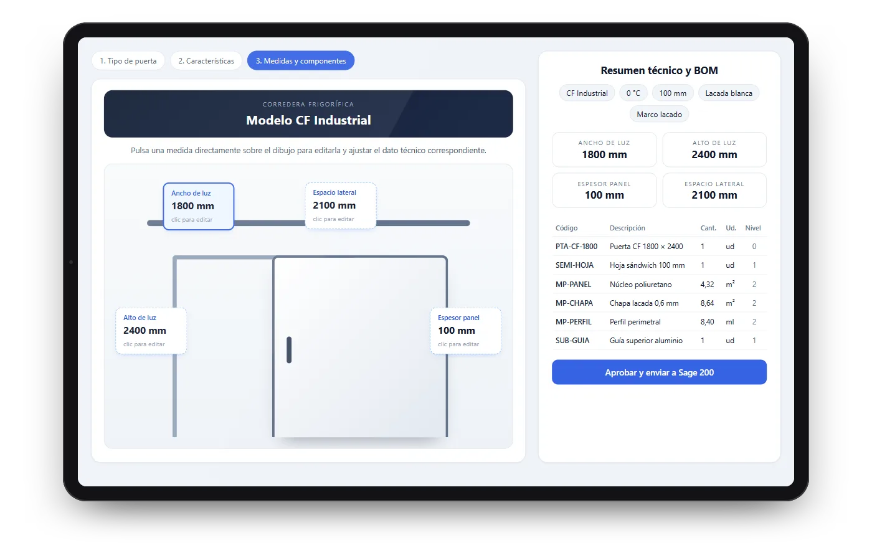Click the Puerta CF 1800 × 2400 description

647,247
